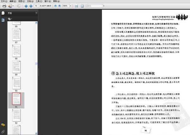The height and width of the screenshot is (135, 190).
Task: Click the label 86 under top thumbnail
Action: click(16, 26)
